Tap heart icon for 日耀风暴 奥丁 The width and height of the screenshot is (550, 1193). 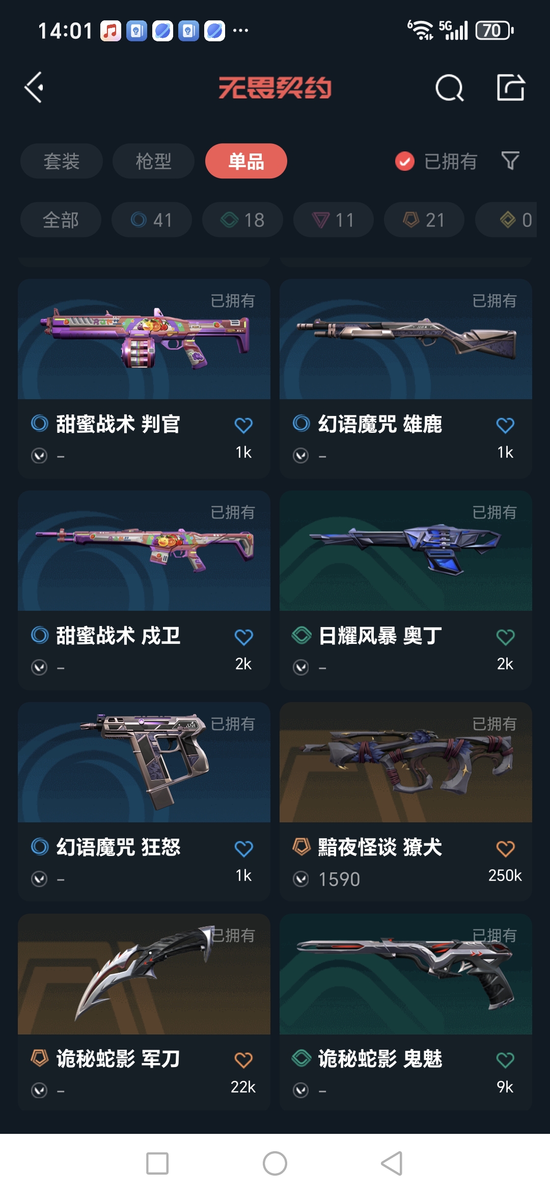(505, 637)
